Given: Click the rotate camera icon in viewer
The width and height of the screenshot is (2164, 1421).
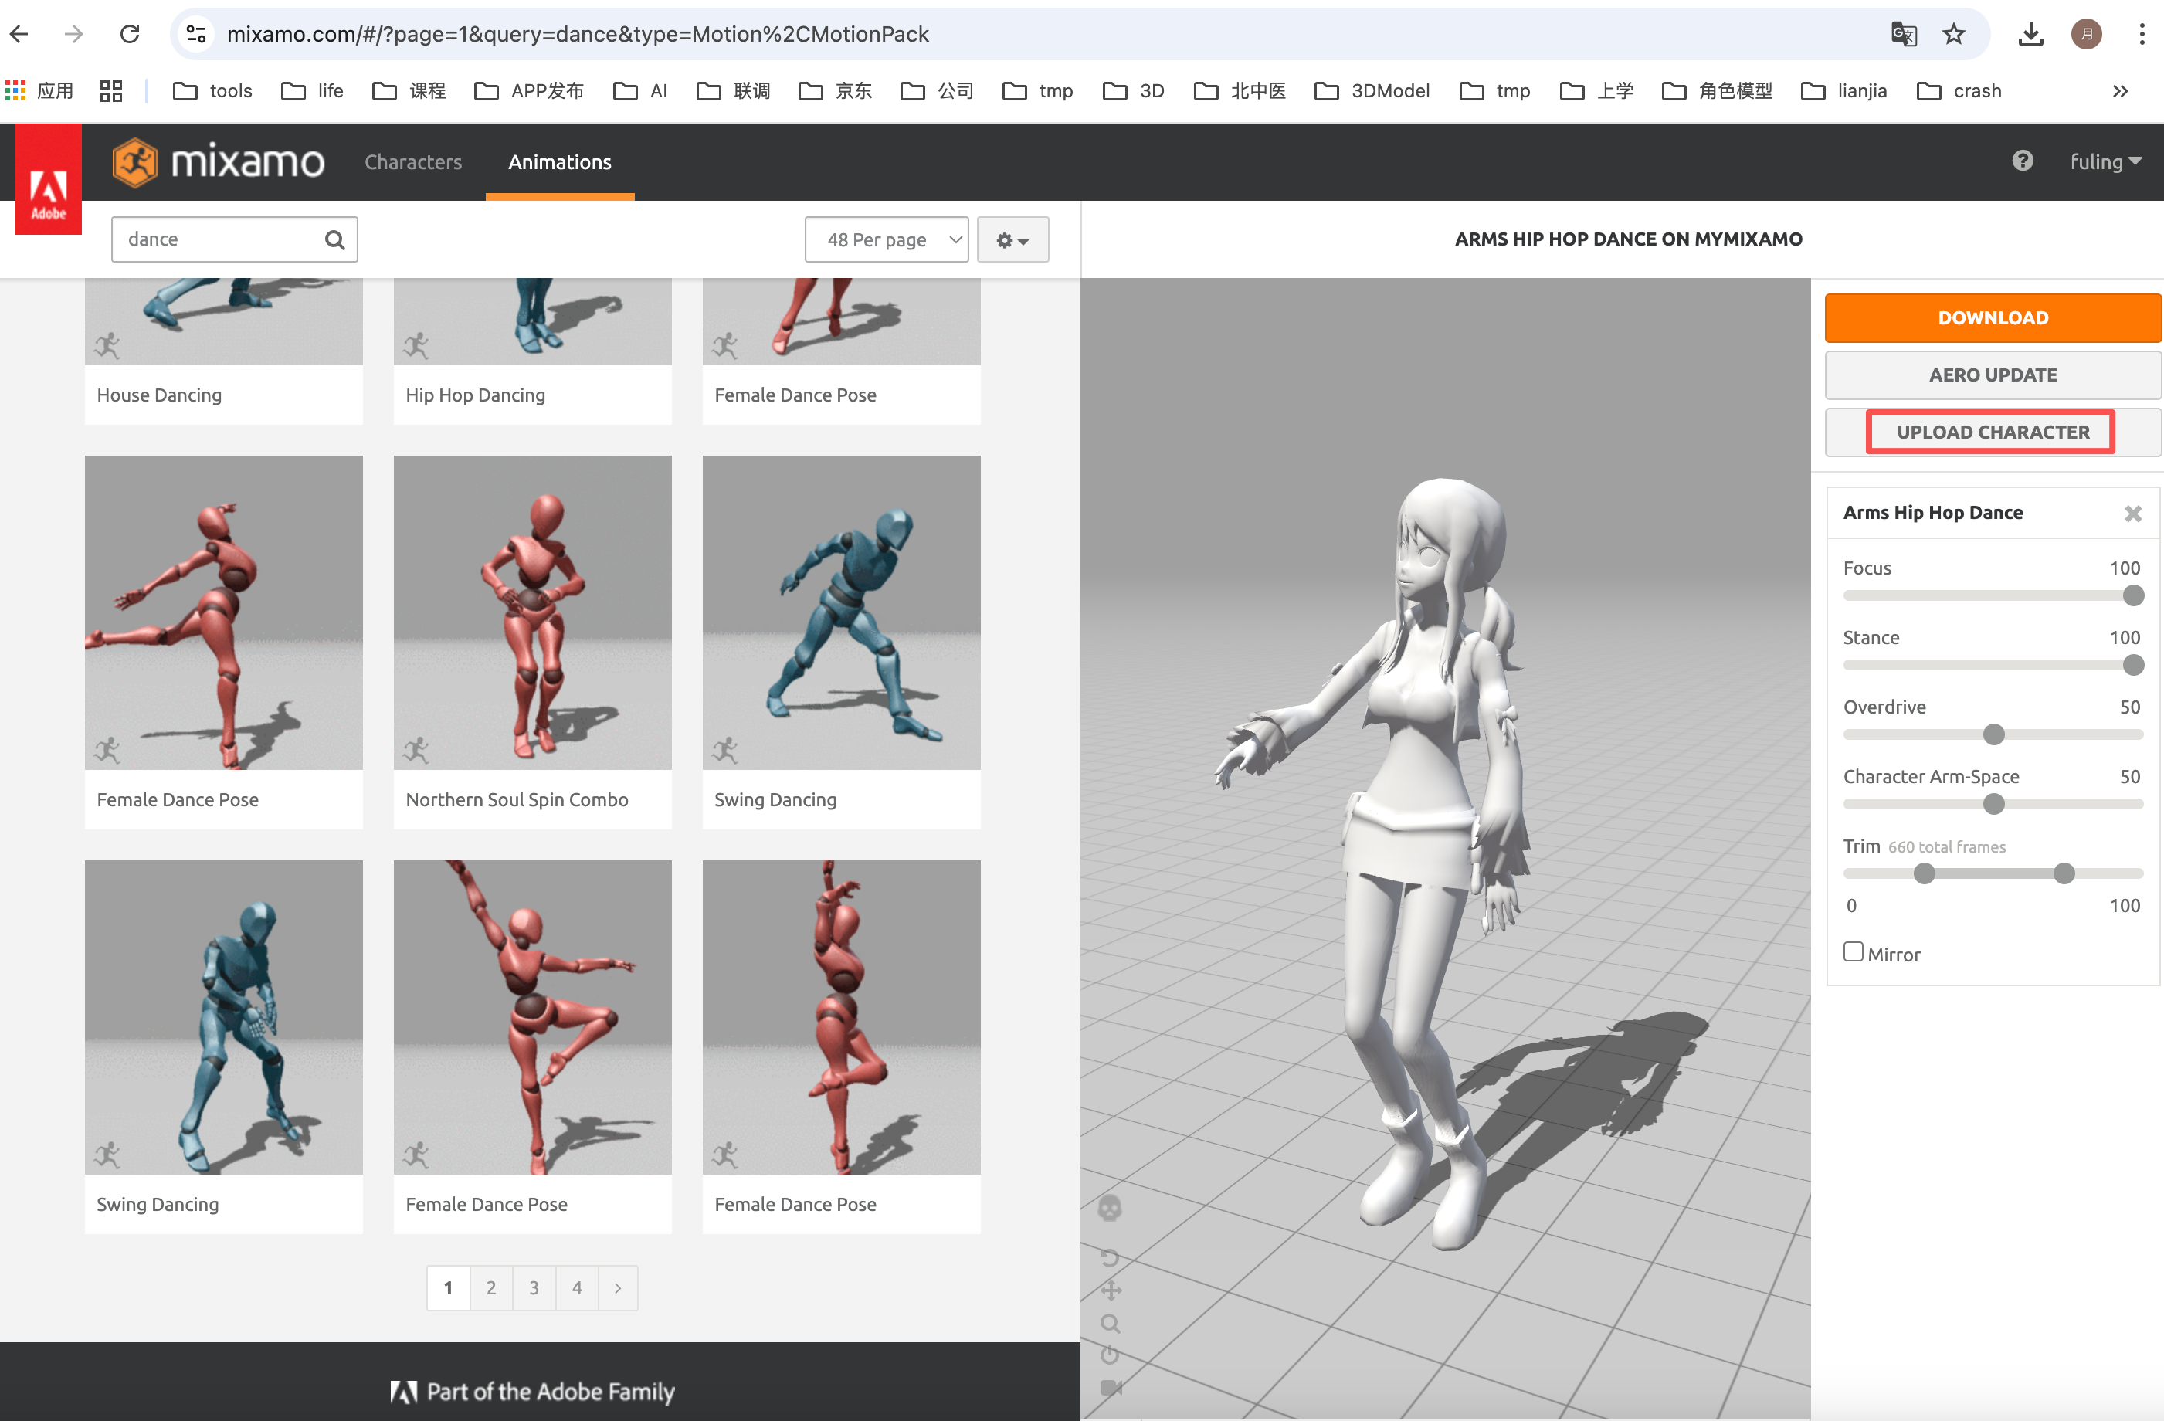Looking at the screenshot, I should [x=1109, y=1257].
